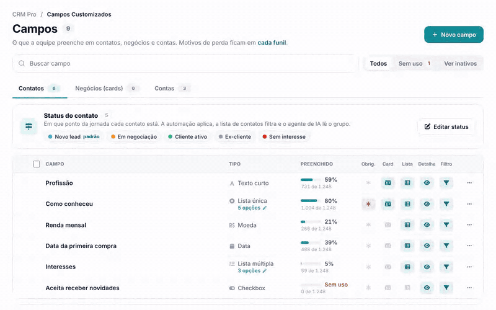Open more options menu for Renda mensal
The height and width of the screenshot is (310, 496).
[x=469, y=225]
